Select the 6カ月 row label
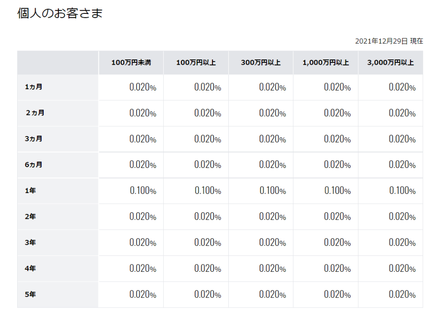 (x=34, y=165)
